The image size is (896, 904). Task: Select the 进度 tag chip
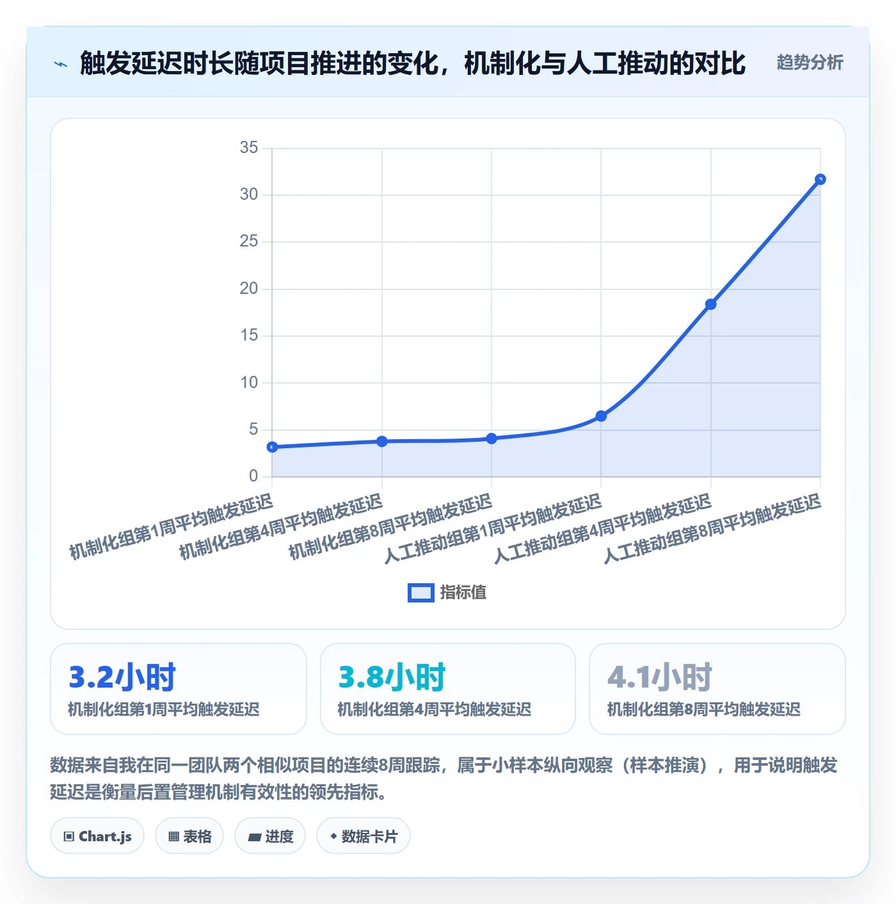270,836
